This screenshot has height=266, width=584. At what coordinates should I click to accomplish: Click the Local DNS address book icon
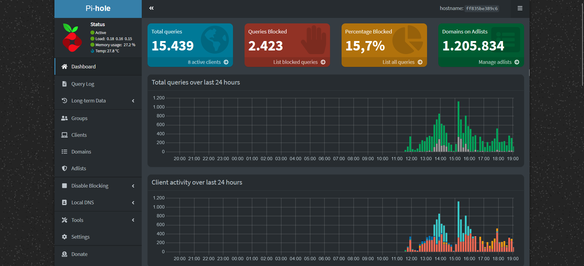tap(64, 202)
